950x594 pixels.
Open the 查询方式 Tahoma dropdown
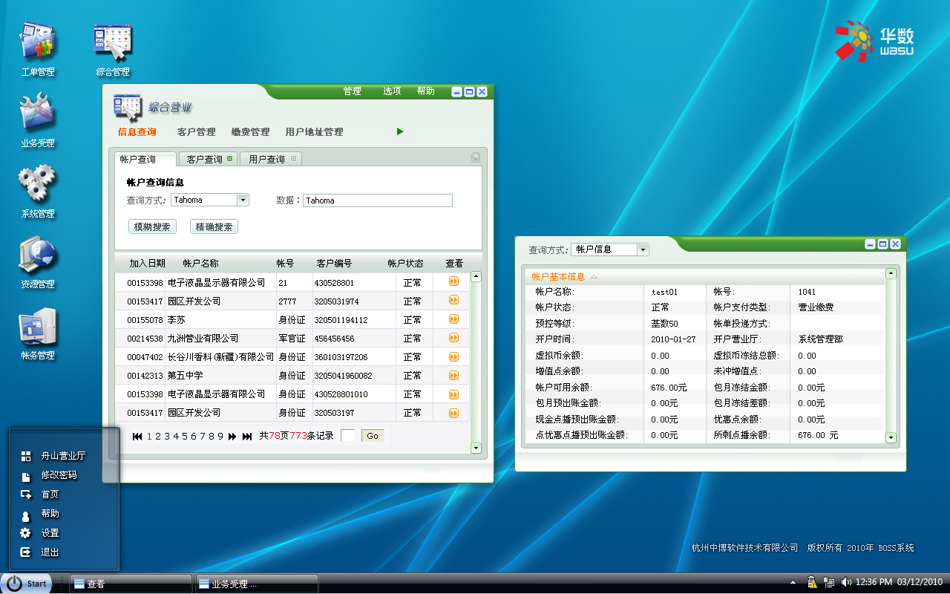point(243,200)
